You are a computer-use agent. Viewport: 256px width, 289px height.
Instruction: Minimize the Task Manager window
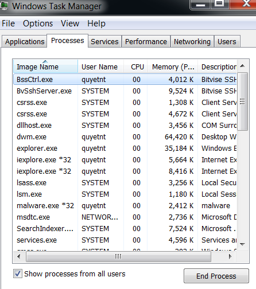(x=200, y=4)
